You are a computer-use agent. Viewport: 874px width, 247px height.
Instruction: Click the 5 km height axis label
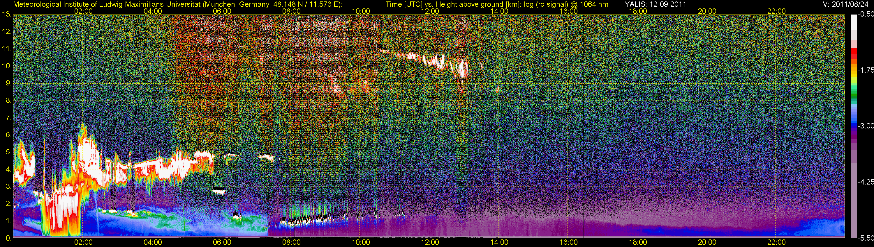(x=8, y=152)
